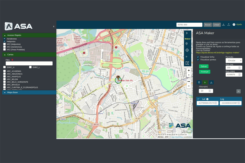Click the grey 'm' unit button

point(238,91)
